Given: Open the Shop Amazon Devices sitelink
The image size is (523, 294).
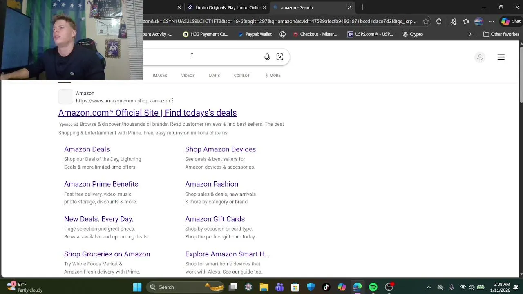Looking at the screenshot, I should 220,149.
